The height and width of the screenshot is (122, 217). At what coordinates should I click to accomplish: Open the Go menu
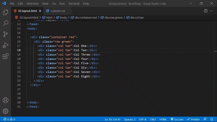(x=54, y=4)
